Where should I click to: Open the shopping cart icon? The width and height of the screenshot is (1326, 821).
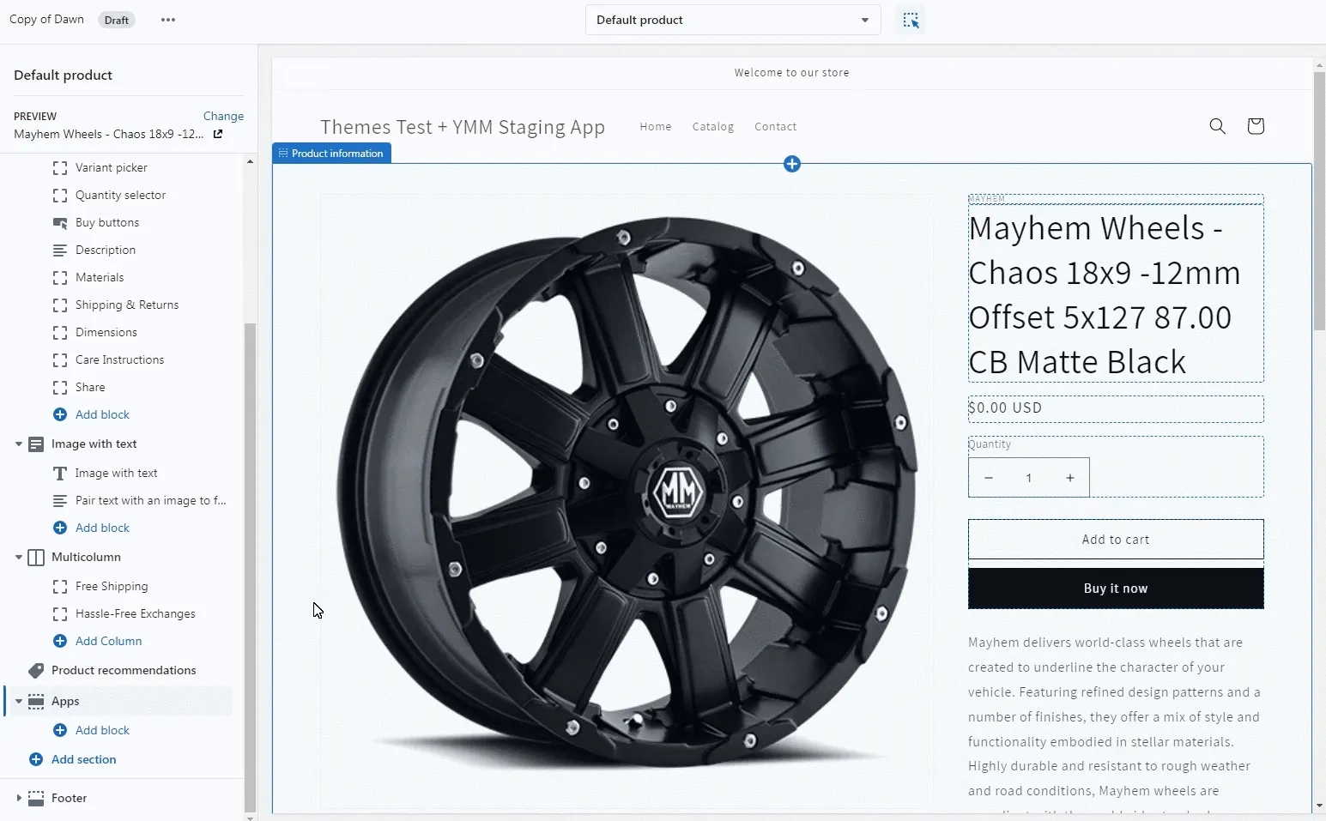[x=1255, y=126]
